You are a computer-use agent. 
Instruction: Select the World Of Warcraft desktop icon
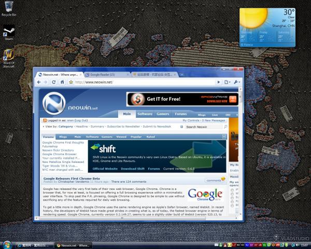(x=9, y=59)
